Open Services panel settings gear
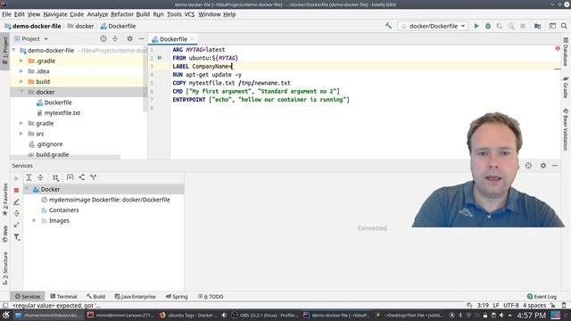The height and width of the screenshot is (321, 571). coord(543,166)
